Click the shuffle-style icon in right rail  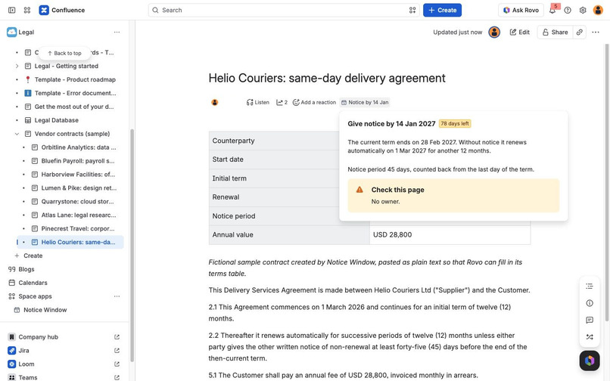pos(590,337)
